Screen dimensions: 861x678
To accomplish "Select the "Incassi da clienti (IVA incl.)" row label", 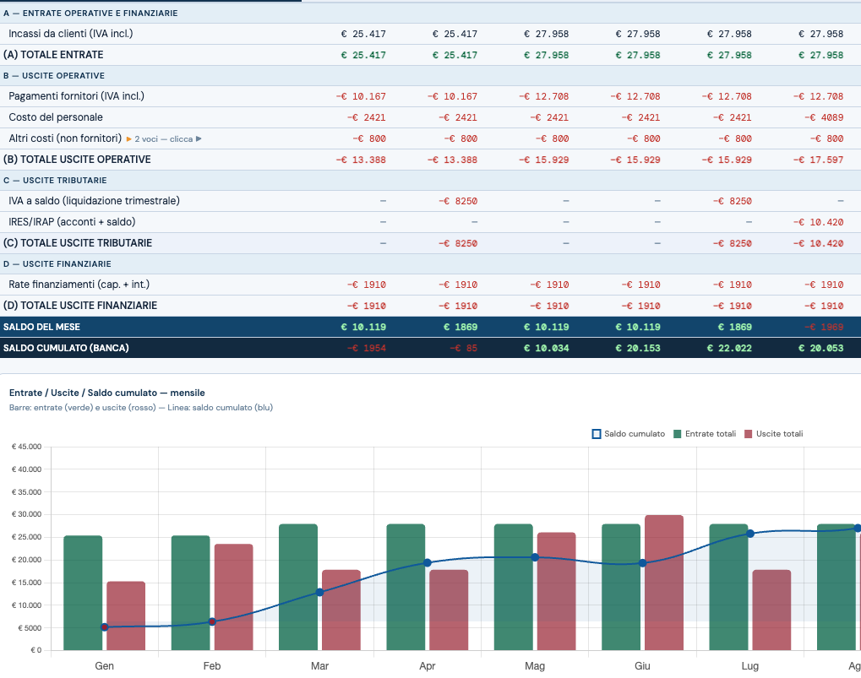I will tap(71, 34).
